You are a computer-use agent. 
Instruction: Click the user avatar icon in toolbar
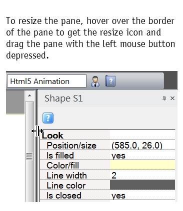click(x=95, y=81)
